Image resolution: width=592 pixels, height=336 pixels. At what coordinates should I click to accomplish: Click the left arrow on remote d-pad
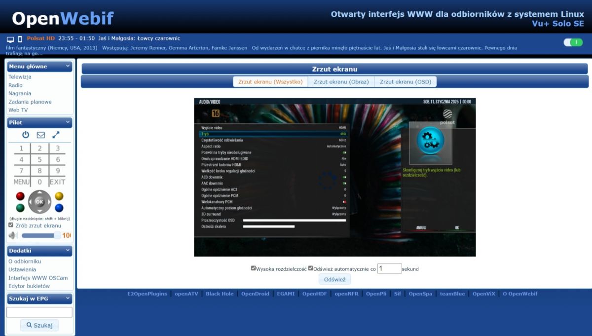[x=31, y=202]
